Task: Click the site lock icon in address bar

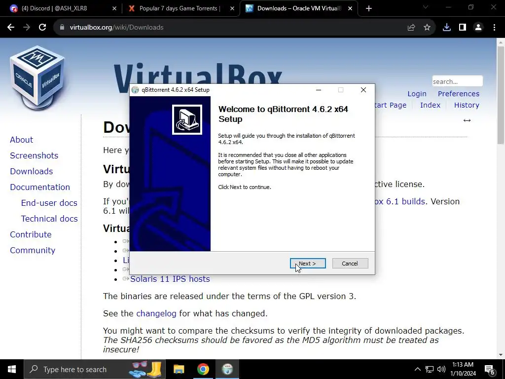Action: (62, 28)
